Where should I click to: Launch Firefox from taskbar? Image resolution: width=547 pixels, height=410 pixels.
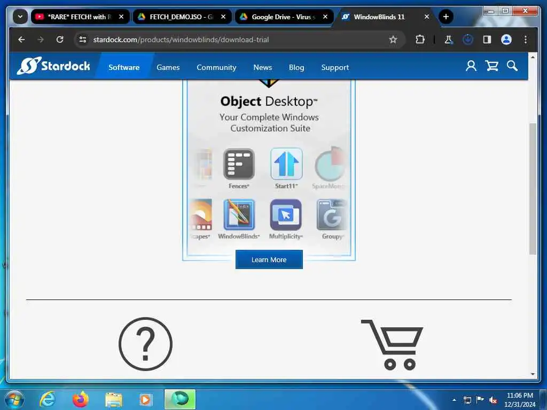[x=80, y=399]
